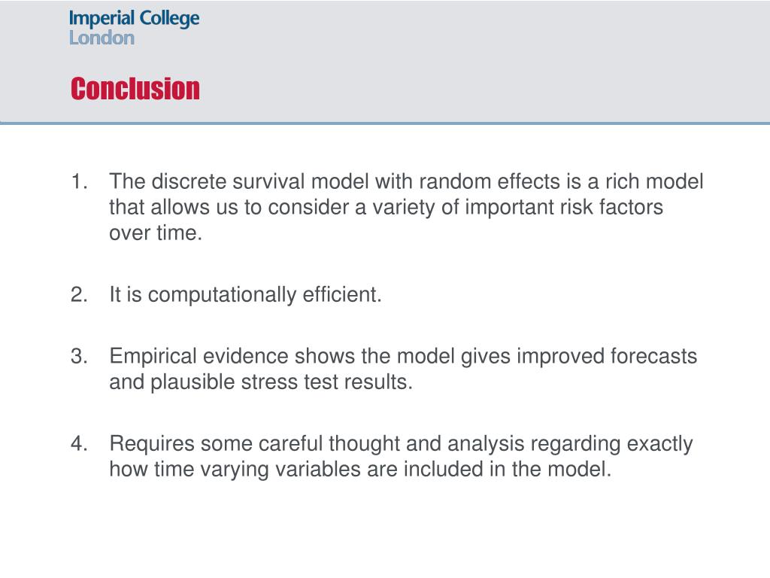770x578 pixels.
Task: Click the blue header divider line
Action: coord(385,123)
